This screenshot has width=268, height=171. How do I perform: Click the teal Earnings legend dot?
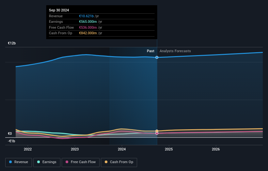(x=39, y=162)
